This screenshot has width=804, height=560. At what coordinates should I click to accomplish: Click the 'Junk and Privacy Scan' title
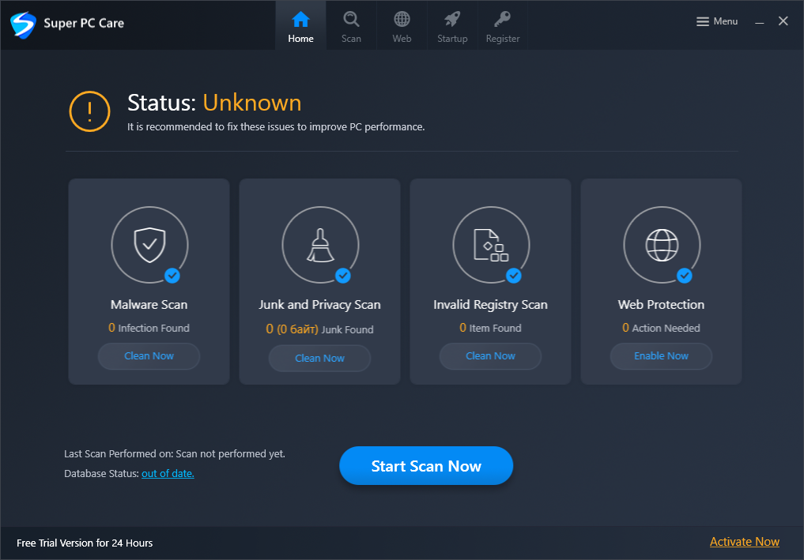(x=319, y=304)
